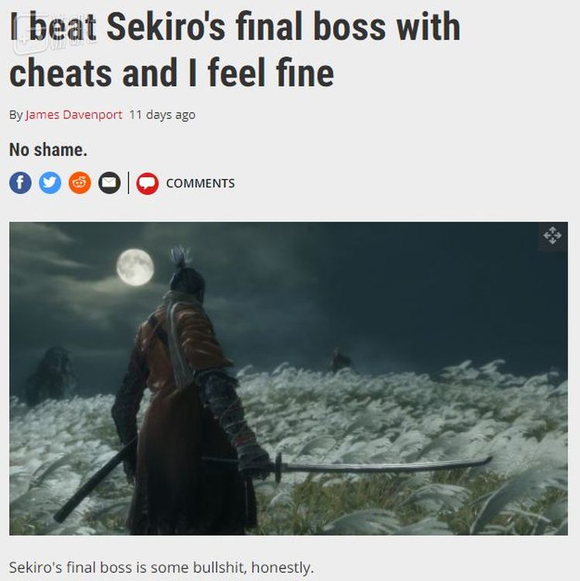Screen dimensions: 580x581
Task: Click the 'No shame.' subheading
Action: click(48, 150)
